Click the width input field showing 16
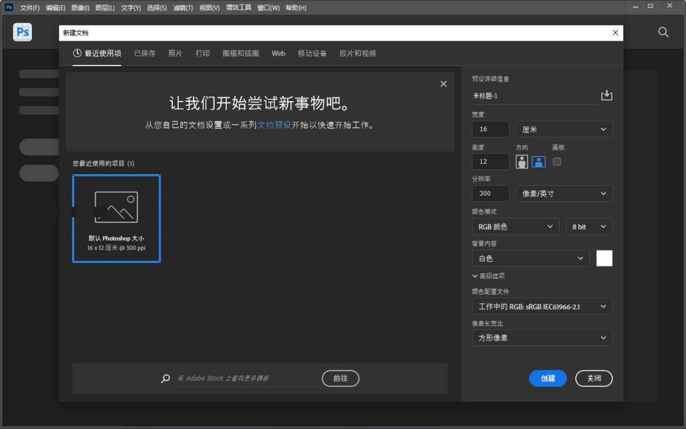The image size is (686, 429). 490,129
